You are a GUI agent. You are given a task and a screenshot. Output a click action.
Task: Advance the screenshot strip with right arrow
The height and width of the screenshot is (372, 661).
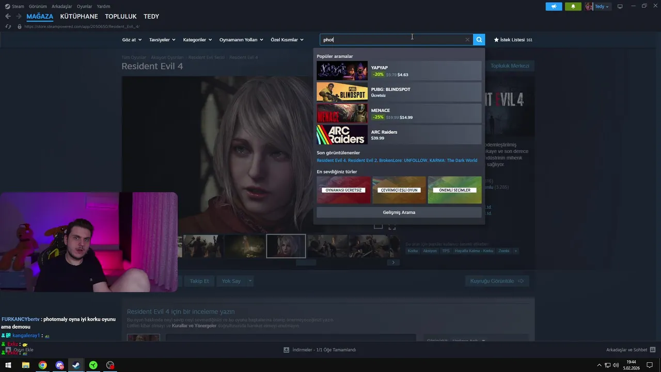393,262
